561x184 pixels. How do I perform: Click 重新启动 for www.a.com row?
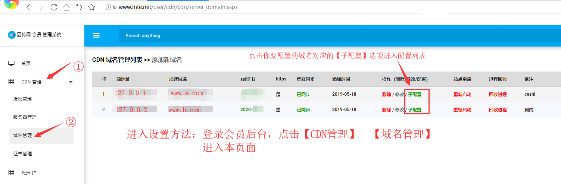point(462,94)
